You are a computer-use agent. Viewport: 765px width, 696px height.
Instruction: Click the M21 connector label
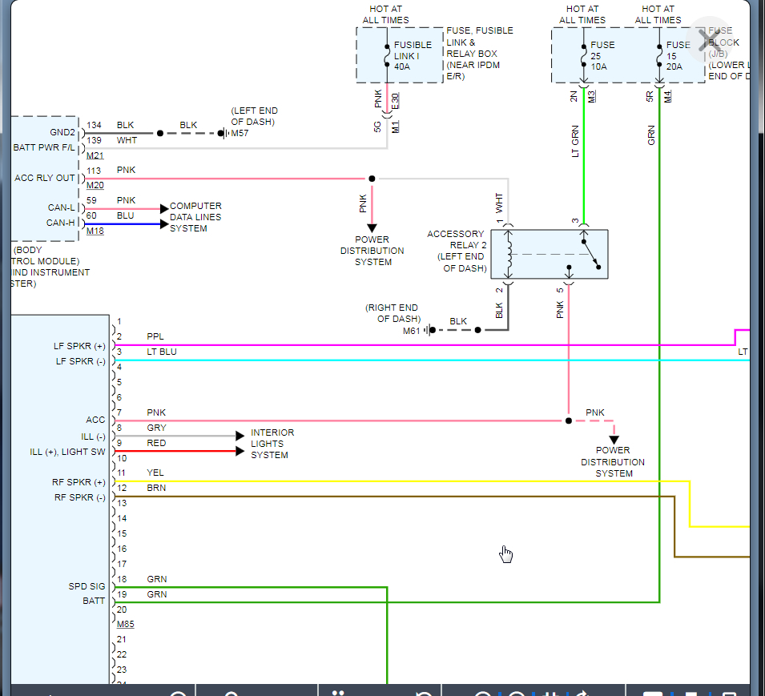point(95,155)
